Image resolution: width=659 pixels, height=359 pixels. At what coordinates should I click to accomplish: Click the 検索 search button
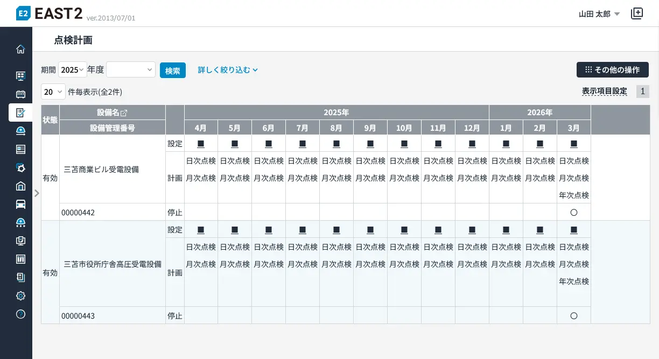(x=173, y=71)
